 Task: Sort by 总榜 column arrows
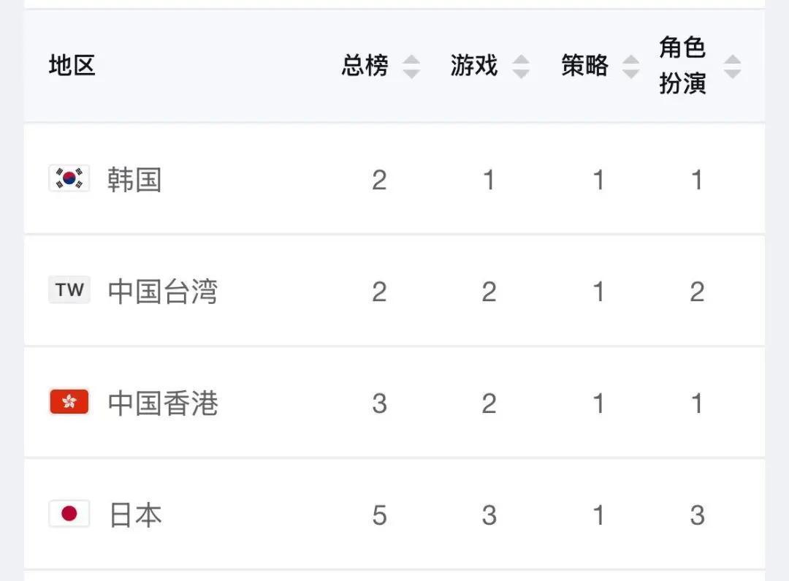point(411,67)
